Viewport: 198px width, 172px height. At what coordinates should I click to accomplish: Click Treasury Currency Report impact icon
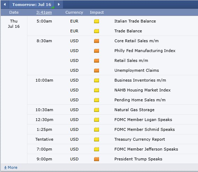97,139
